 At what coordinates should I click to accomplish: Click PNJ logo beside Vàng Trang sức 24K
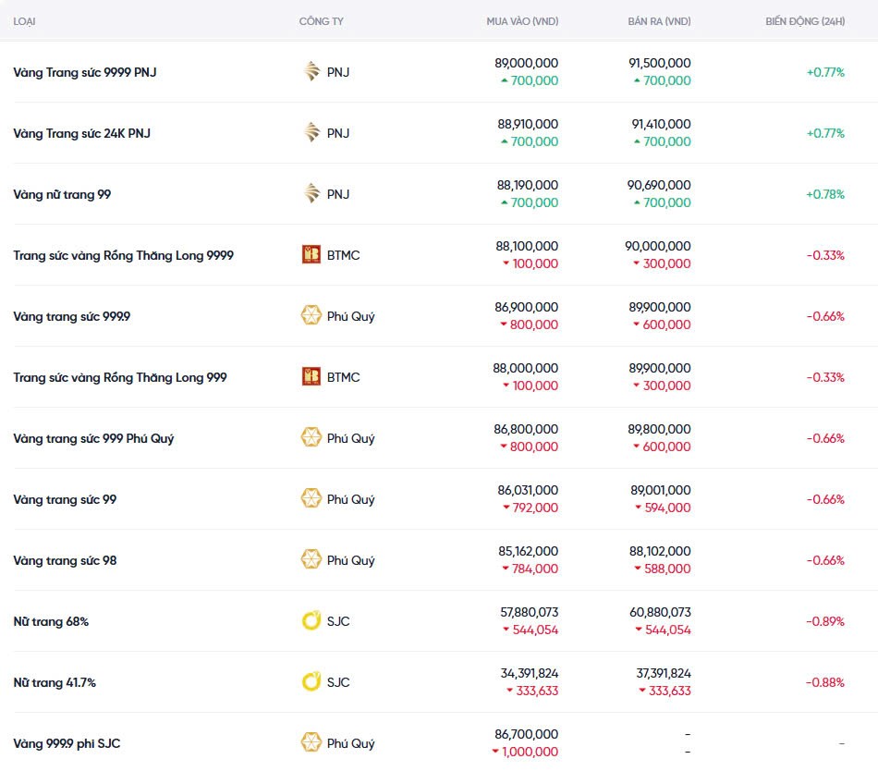(311, 133)
